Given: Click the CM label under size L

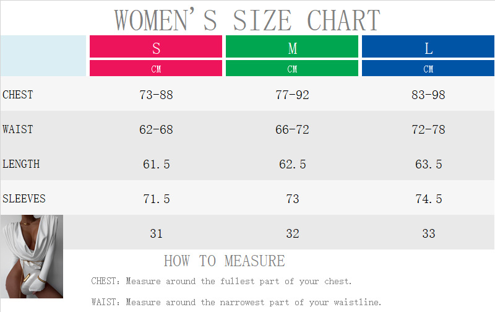Looking at the screenshot, I should (428, 69).
